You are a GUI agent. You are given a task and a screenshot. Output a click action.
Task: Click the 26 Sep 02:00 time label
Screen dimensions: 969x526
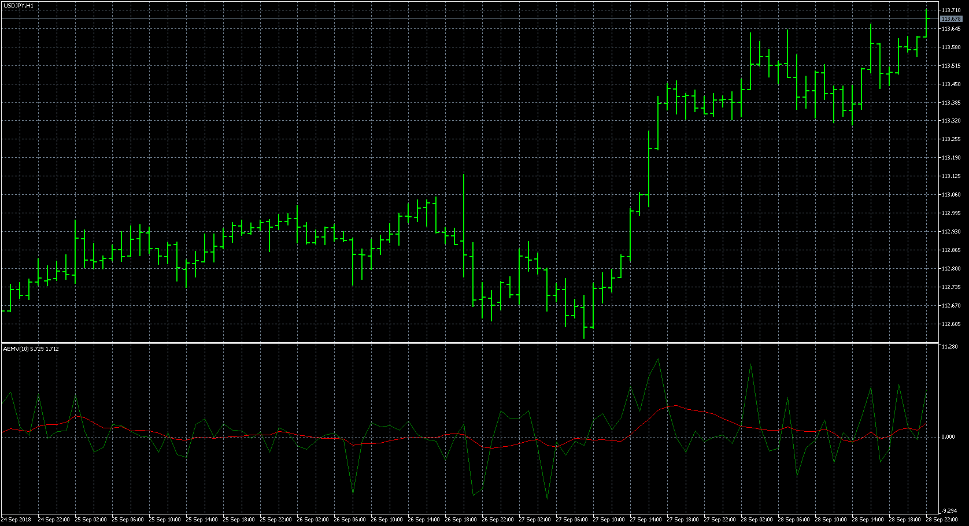[313, 520]
